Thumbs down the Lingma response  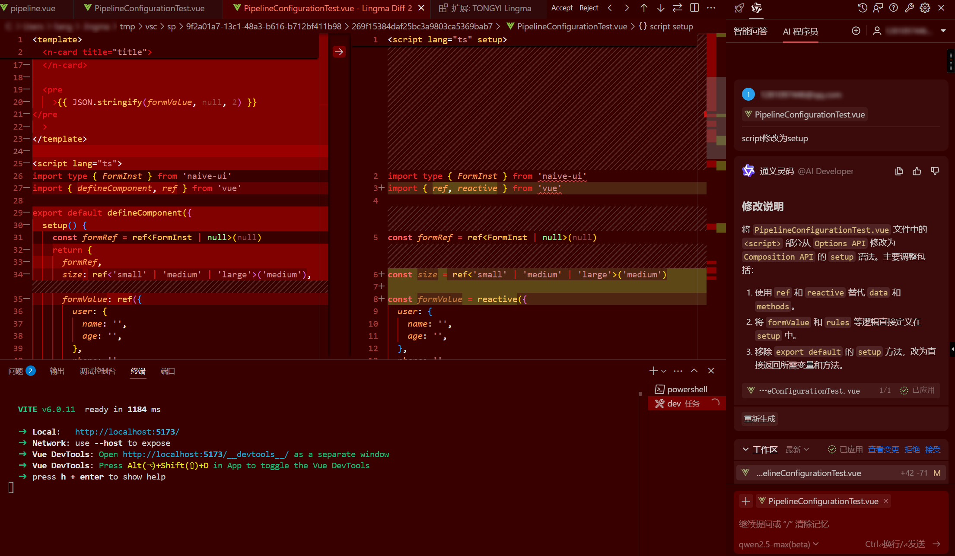(x=935, y=171)
